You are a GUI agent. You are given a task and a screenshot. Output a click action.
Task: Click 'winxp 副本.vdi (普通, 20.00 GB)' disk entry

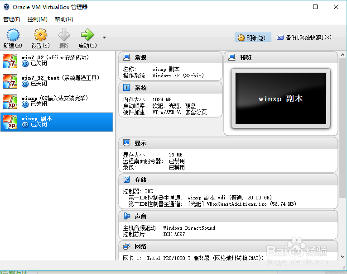230,198
